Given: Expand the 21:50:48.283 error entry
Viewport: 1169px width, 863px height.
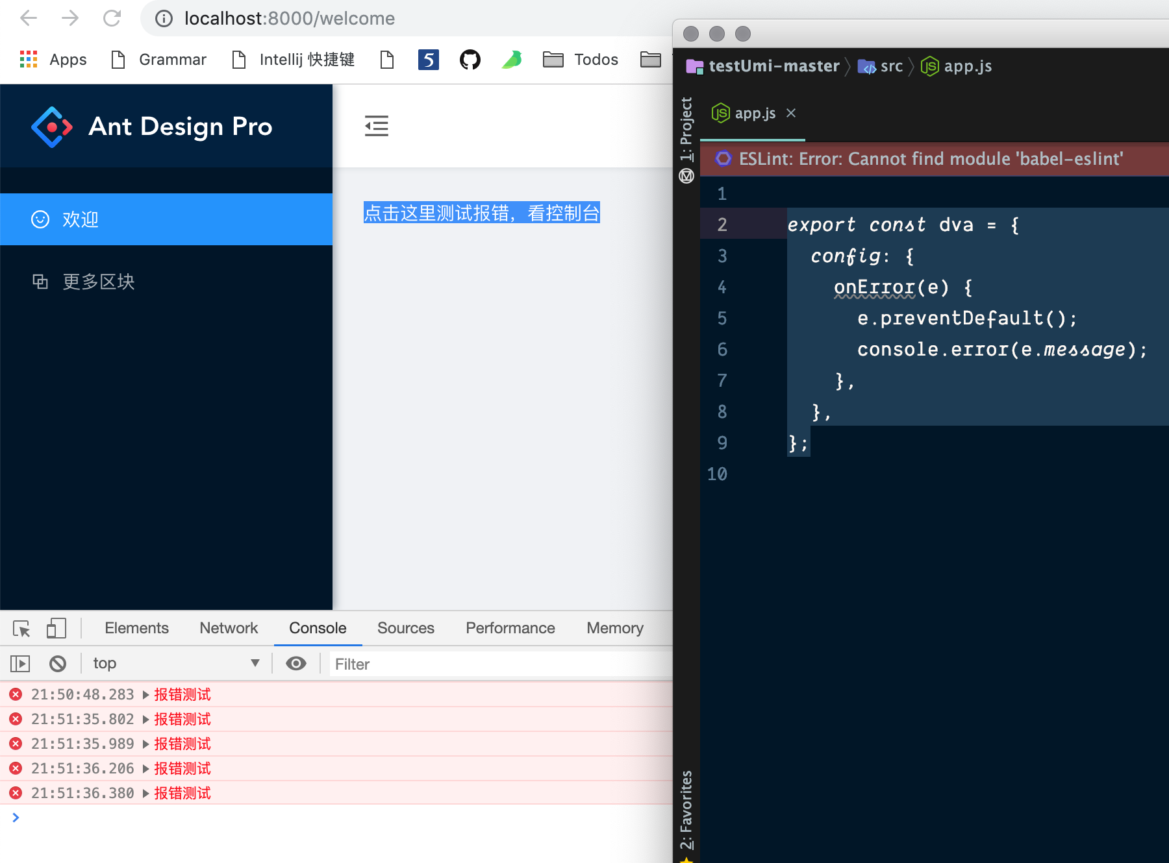Looking at the screenshot, I should [146, 695].
